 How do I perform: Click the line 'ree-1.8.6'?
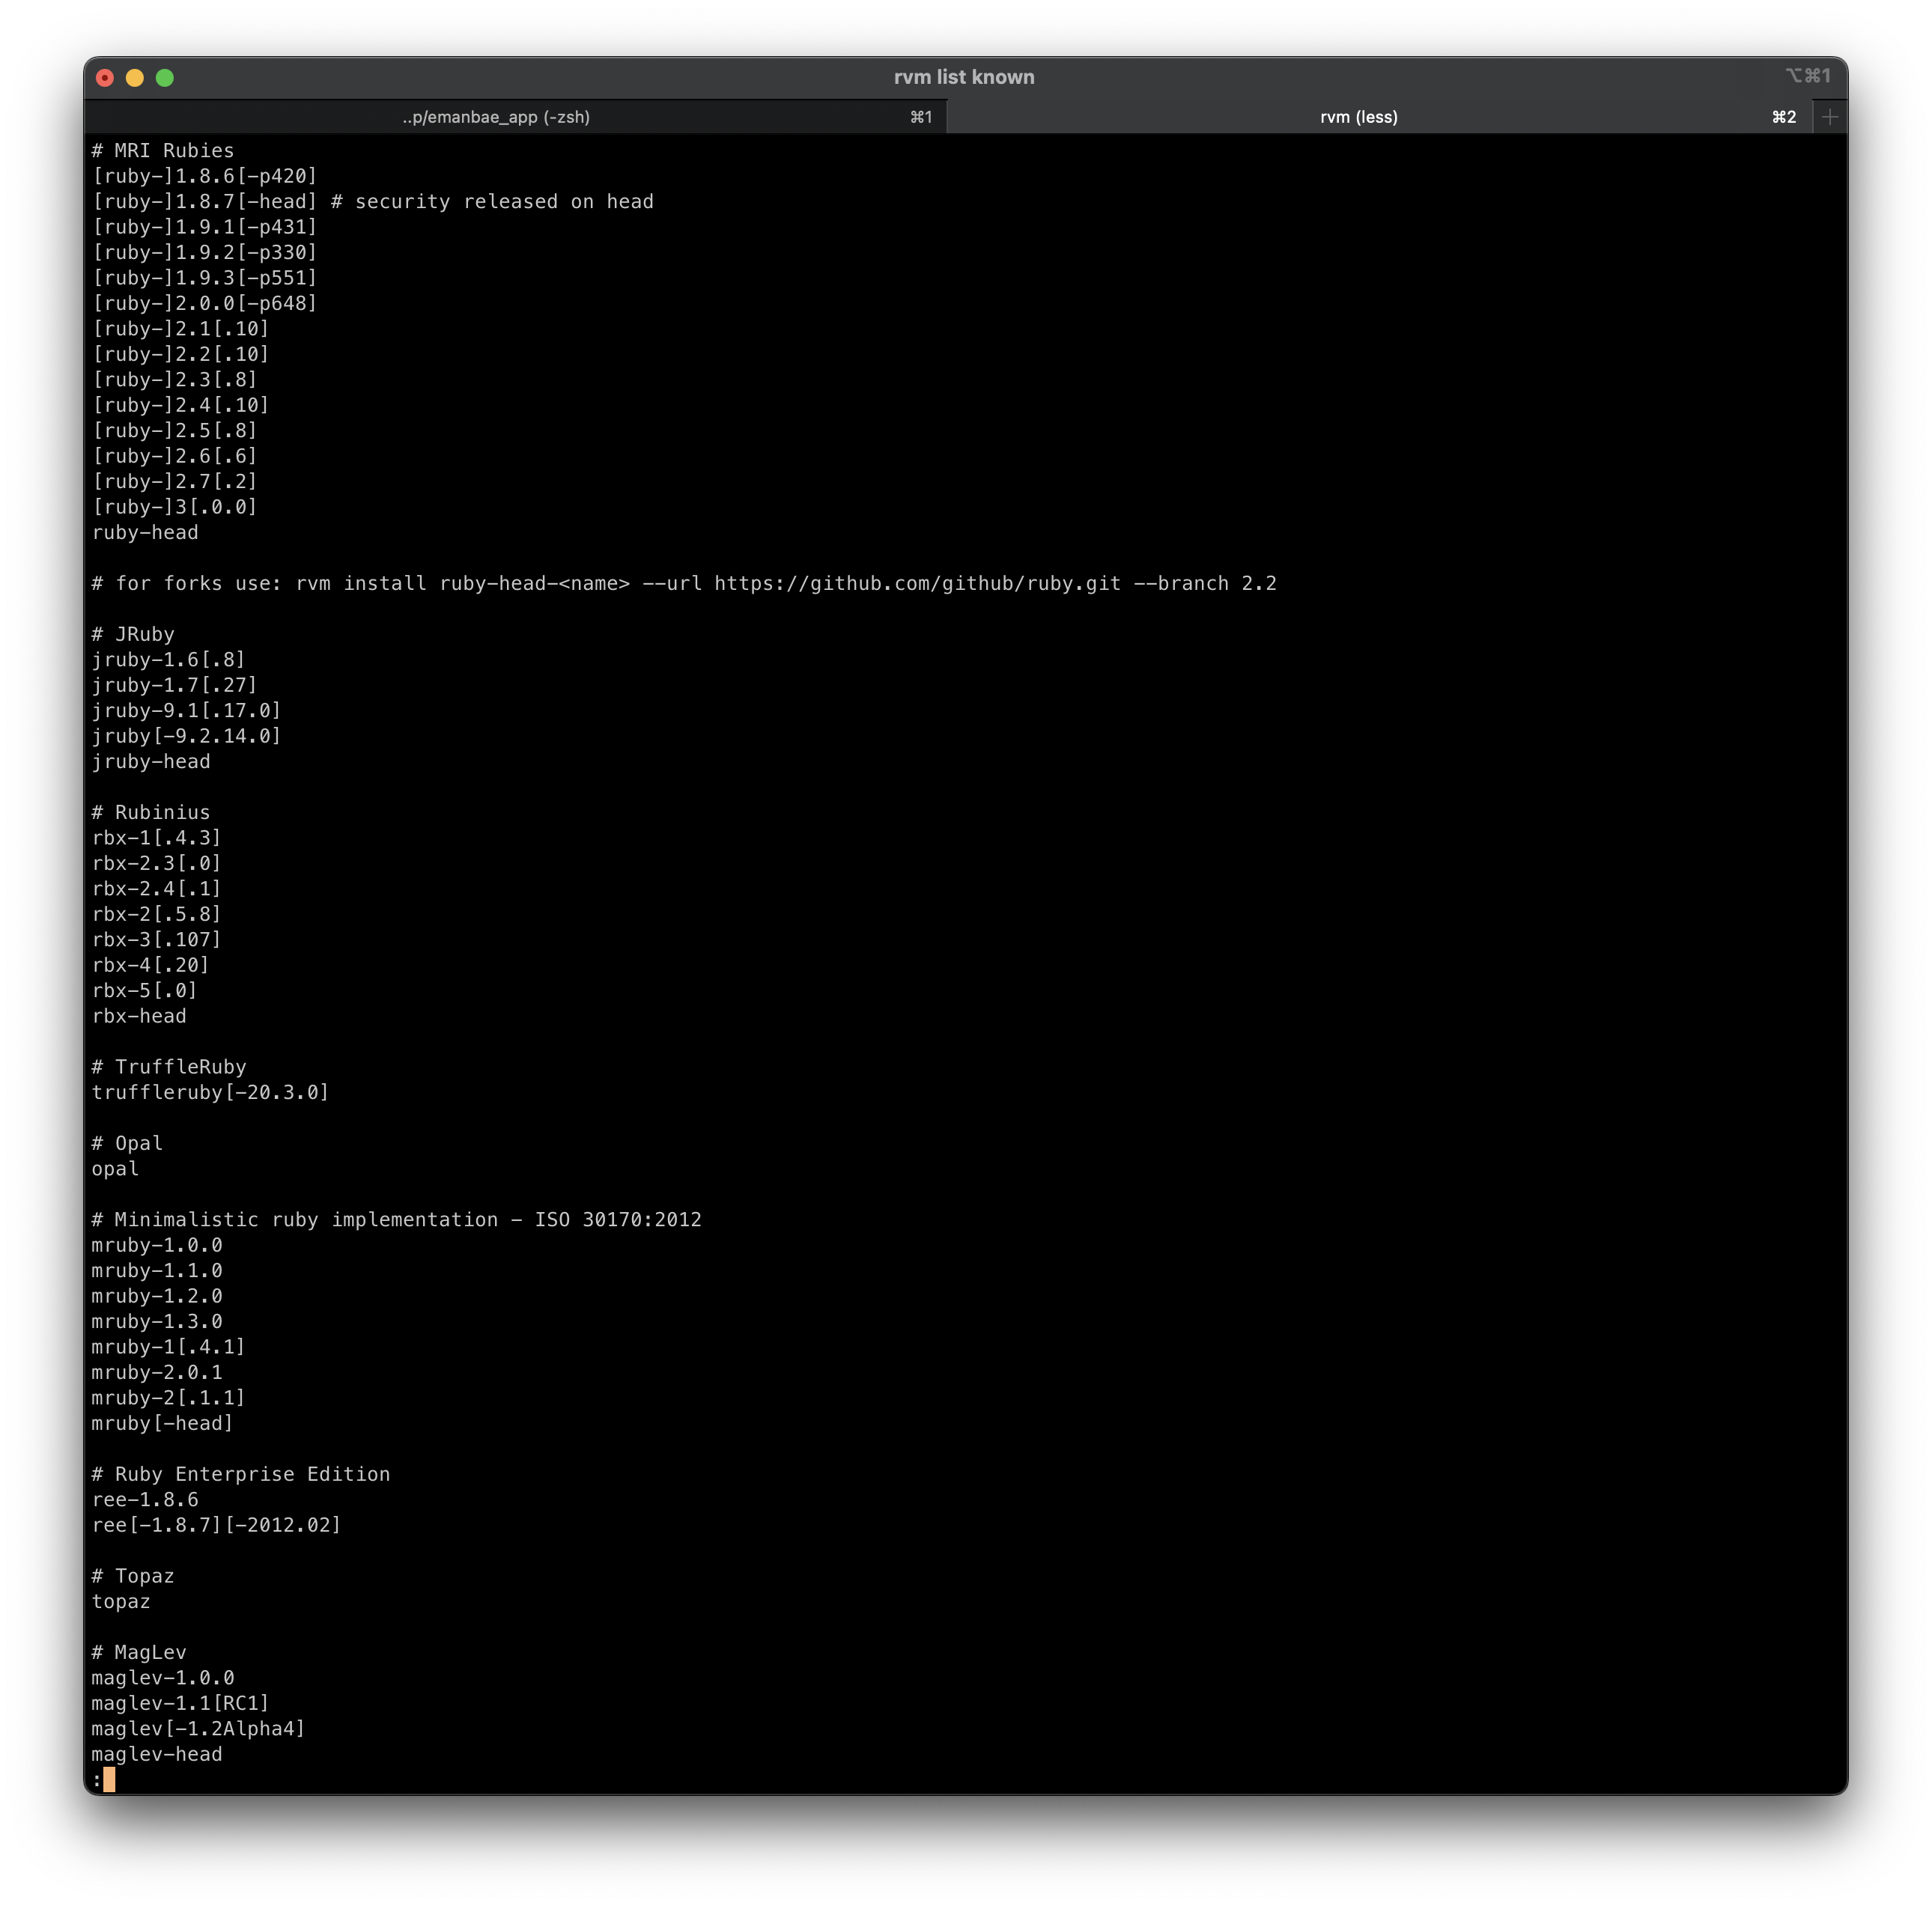click(145, 1501)
